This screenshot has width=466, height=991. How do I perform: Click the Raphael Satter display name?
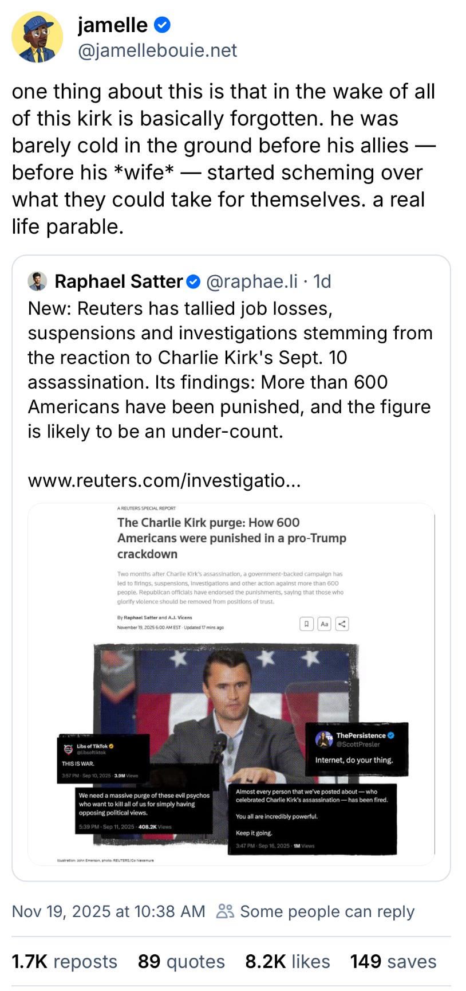click(x=119, y=281)
